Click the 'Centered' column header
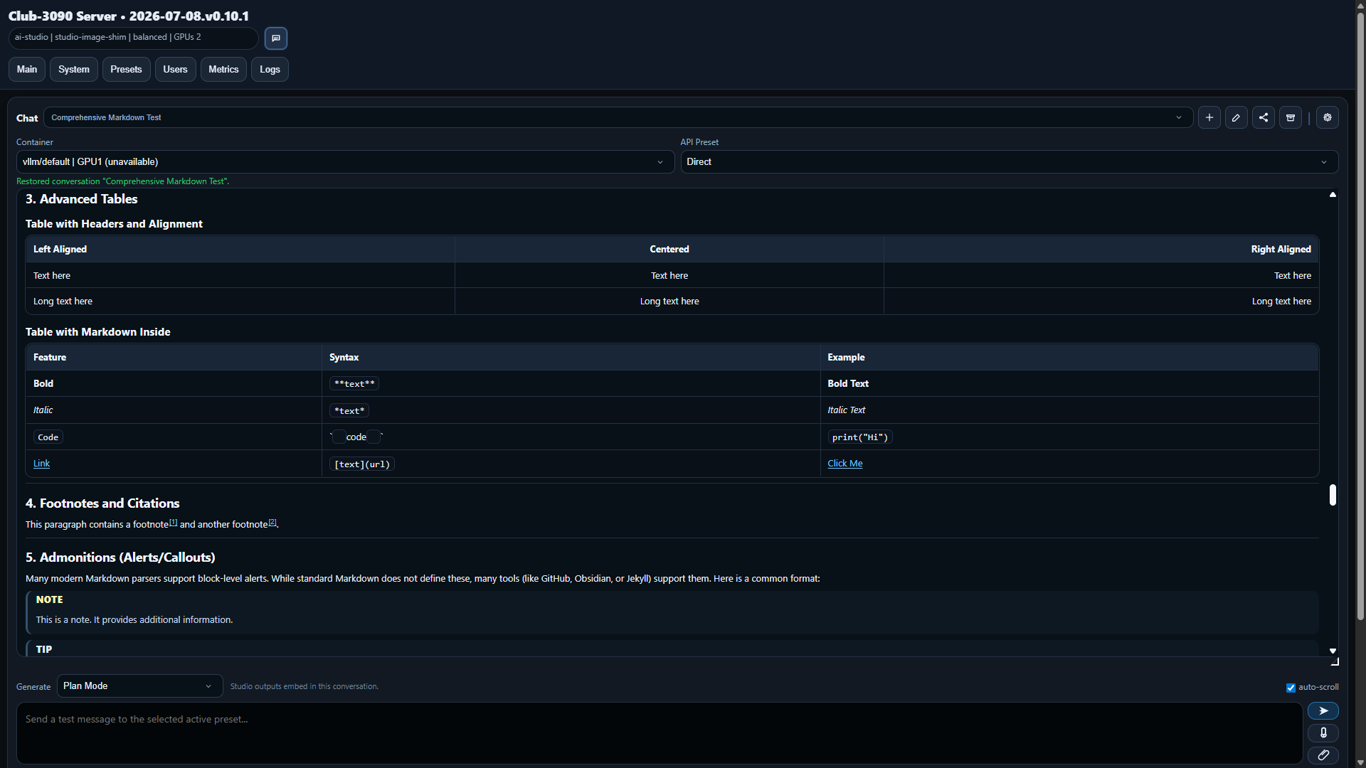 click(x=669, y=249)
